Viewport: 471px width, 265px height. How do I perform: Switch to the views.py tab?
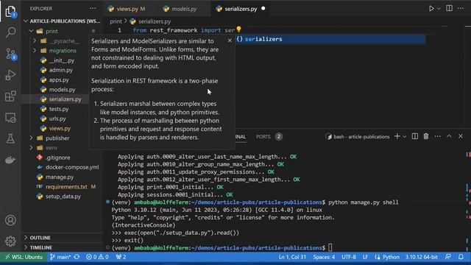coord(127,9)
